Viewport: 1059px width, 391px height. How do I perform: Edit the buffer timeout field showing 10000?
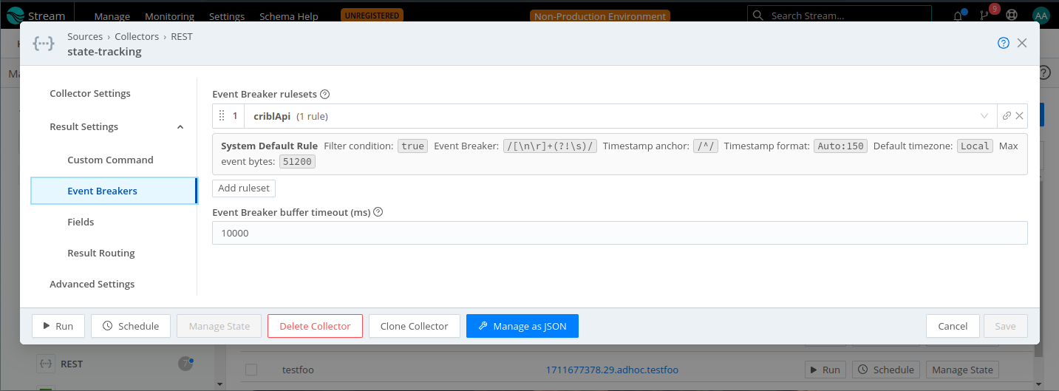pos(619,233)
